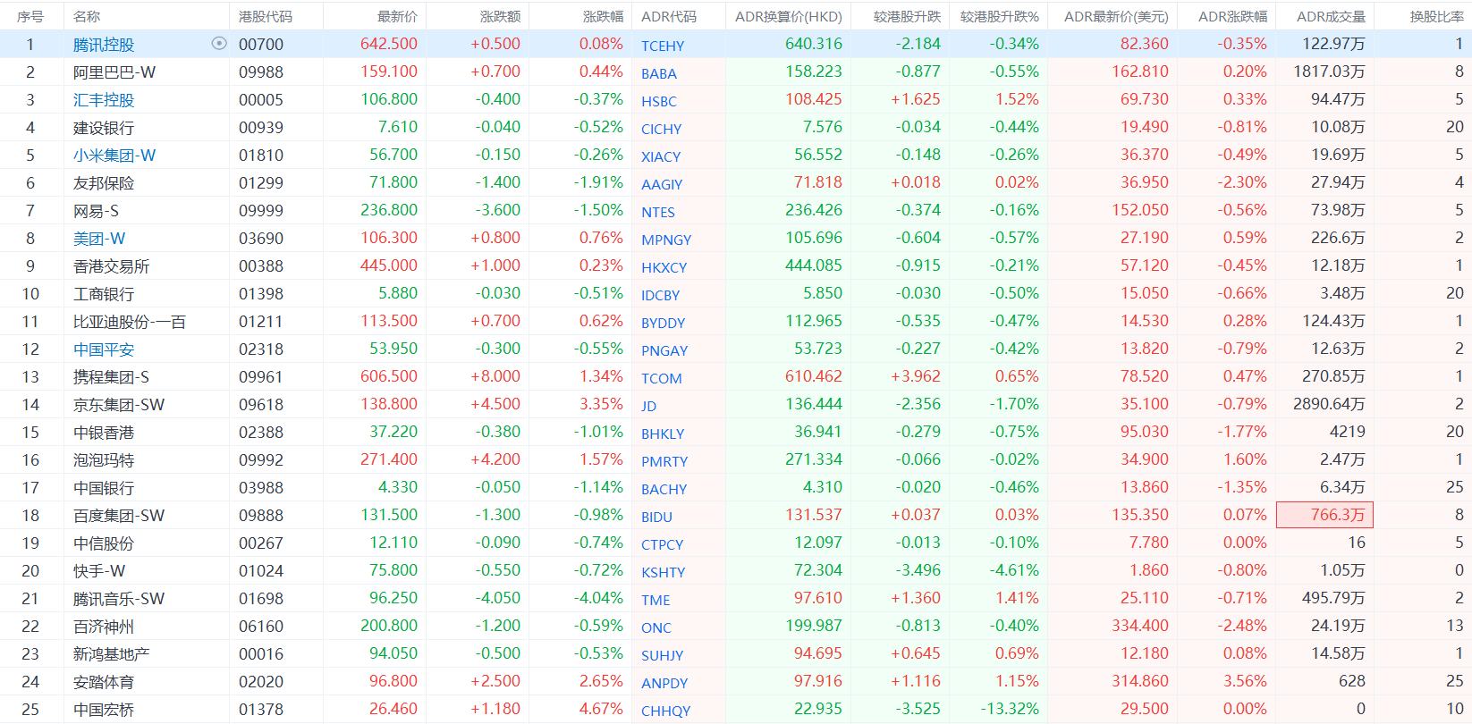This screenshot has height=724, width=1472.
Task: Click the BABA ADR code
Action: (658, 73)
